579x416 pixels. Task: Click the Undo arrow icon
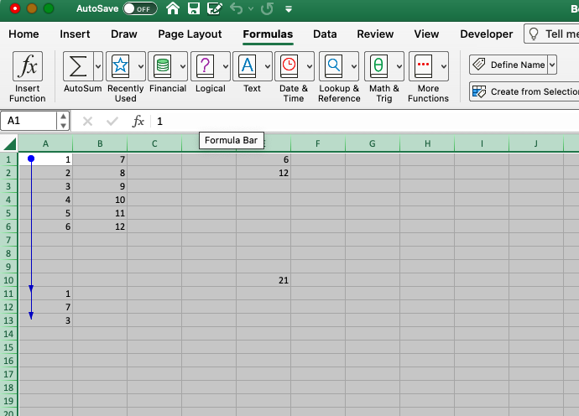(x=237, y=8)
